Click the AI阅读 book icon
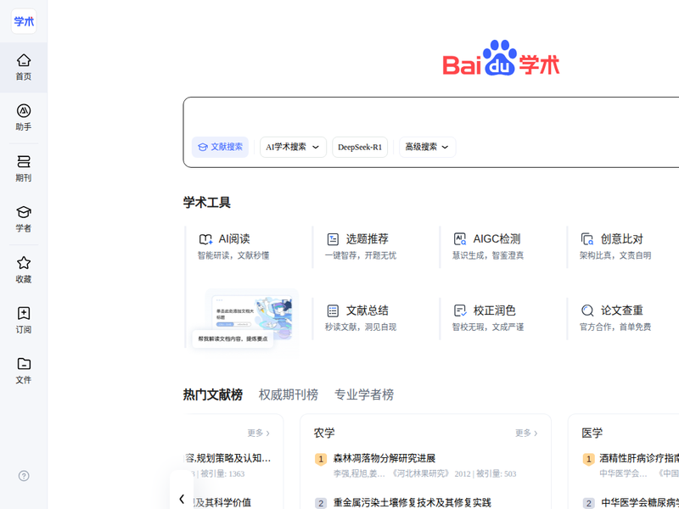This screenshot has height=509, width=679. click(205, 239)
